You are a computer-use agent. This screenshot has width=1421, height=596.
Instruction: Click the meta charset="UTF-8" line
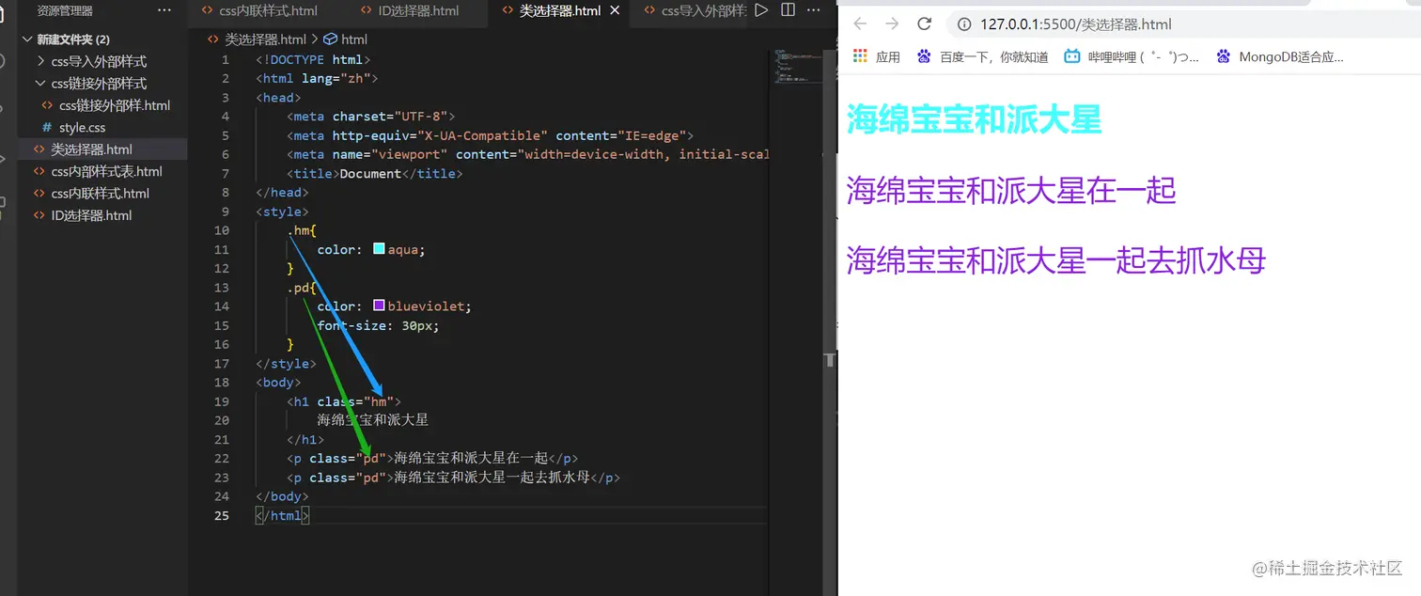[x=371, y=117]
